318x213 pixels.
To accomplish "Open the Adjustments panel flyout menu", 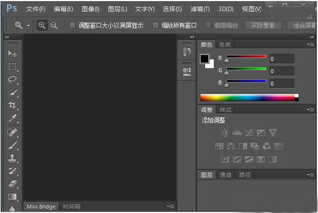I will coord(310,109).
